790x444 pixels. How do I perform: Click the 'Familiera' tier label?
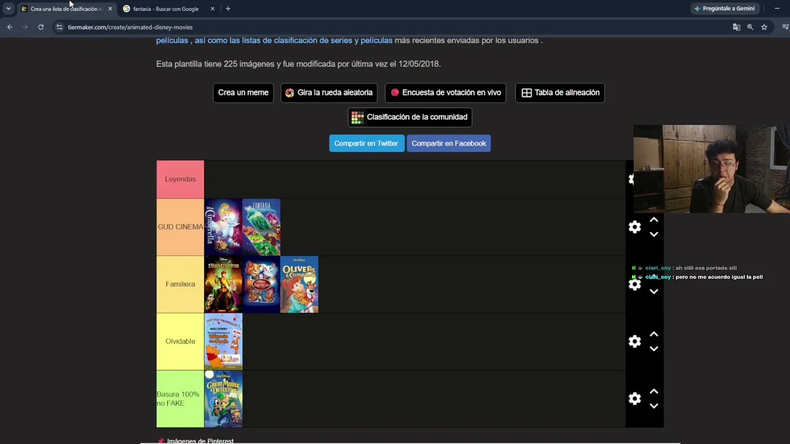[180, 284]
